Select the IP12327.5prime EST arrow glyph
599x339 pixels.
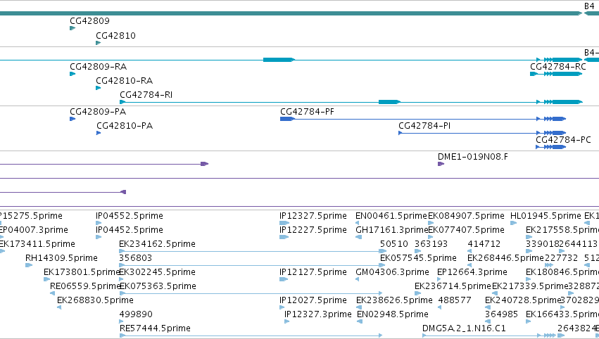coord(284,223)
